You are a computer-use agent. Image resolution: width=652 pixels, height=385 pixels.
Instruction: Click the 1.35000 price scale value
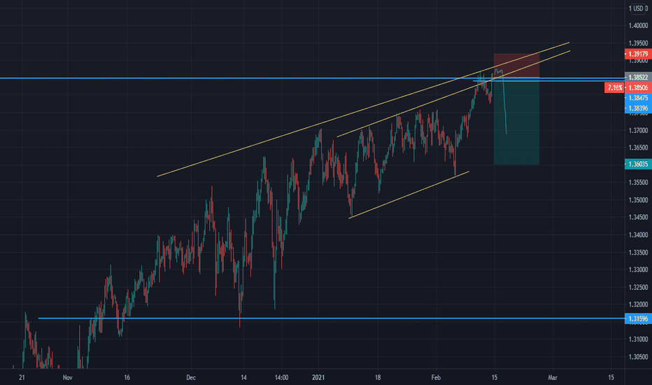638,199
